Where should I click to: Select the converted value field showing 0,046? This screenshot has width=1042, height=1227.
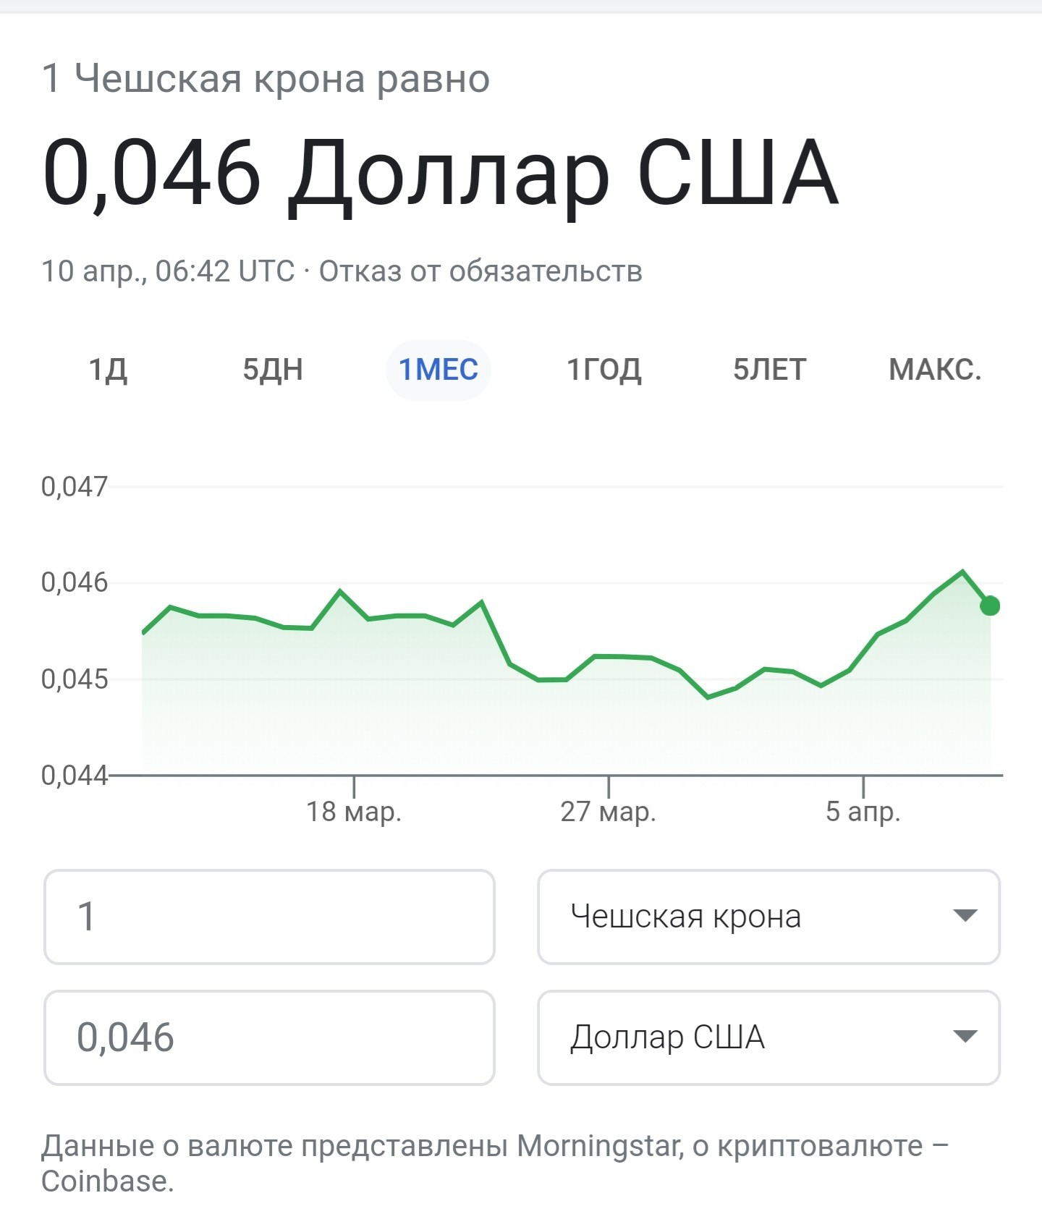tap(268, 1038)
